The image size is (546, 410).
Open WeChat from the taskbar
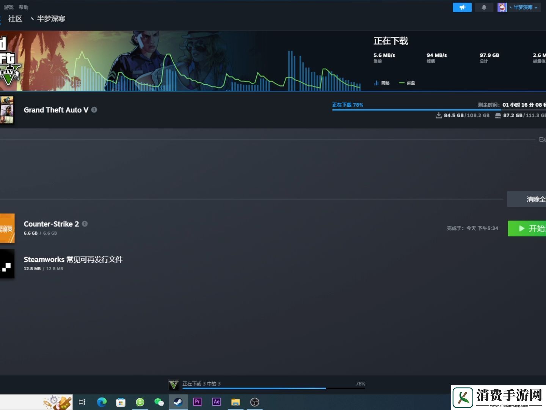pyautogui.click(x=159, y=402)
